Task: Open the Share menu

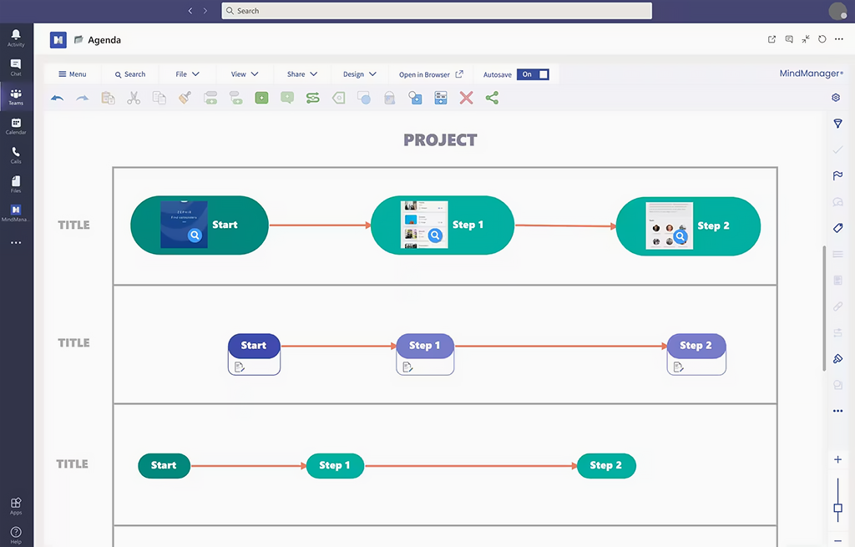Action: [301, 74]
